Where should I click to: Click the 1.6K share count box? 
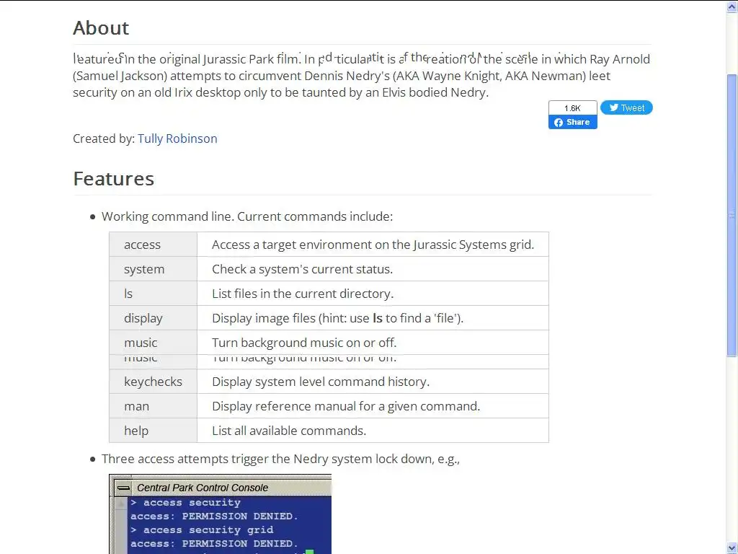point(573,108)
